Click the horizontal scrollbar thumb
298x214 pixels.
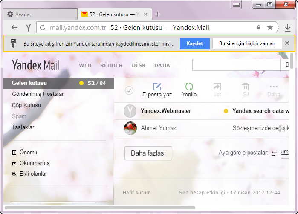(100, 208)
